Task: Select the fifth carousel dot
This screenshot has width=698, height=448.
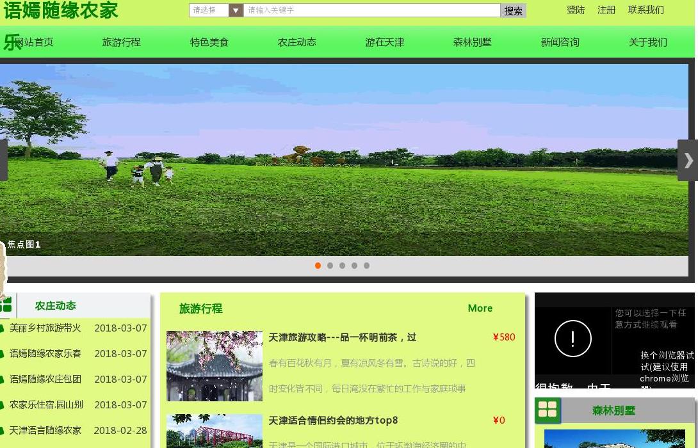Action: pos(366,266)
